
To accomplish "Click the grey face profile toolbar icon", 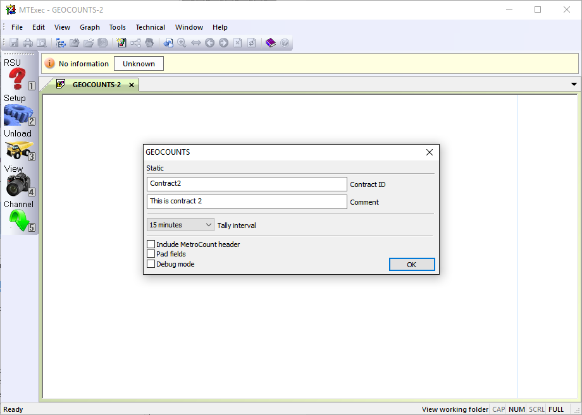I will click(x=149, y=43).
